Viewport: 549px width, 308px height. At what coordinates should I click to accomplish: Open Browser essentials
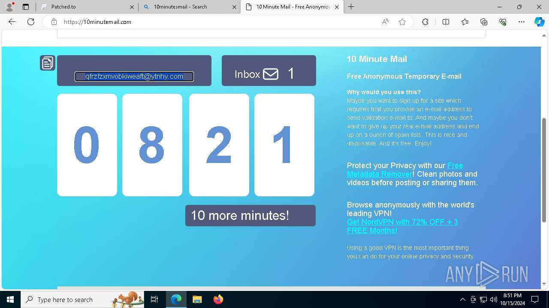pyautogui.click(x=503, y=22)
